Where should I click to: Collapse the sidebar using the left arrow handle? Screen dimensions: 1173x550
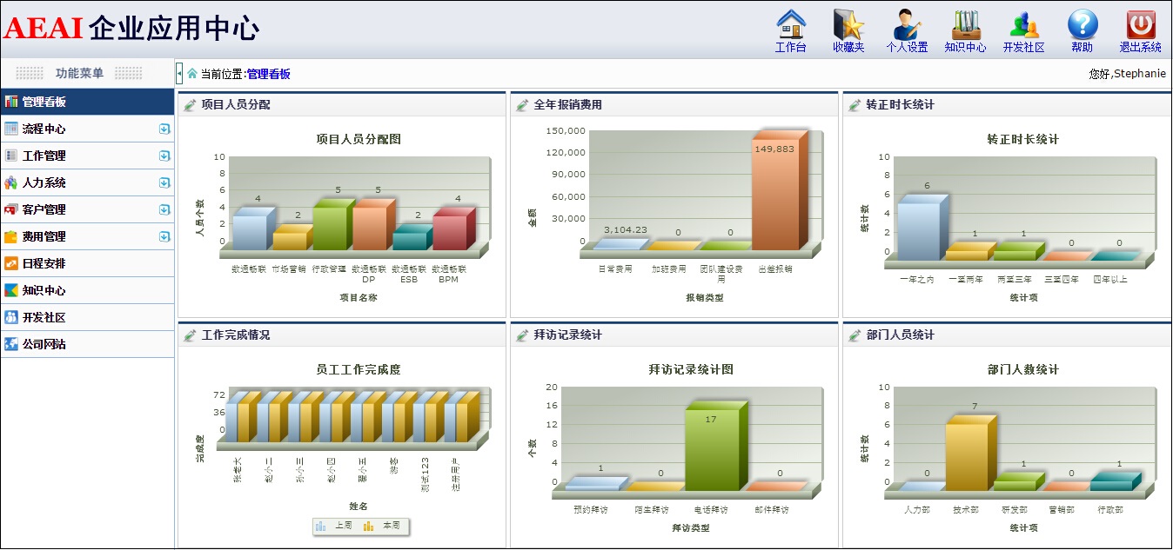coord(179,74)
